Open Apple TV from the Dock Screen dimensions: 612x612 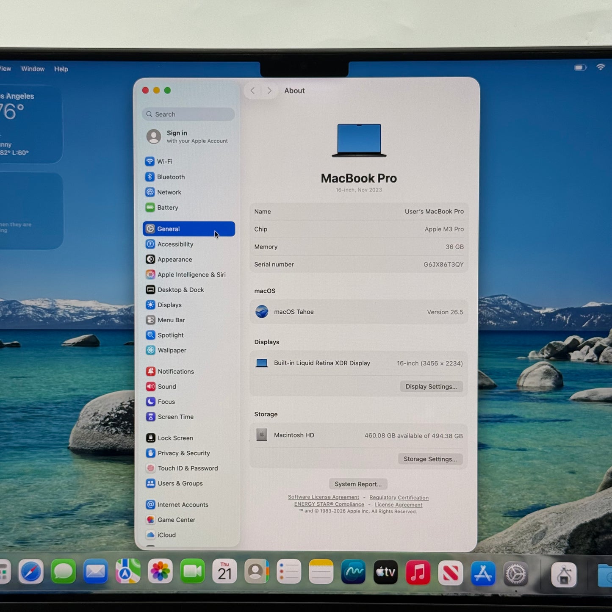(x=385, y=572)
